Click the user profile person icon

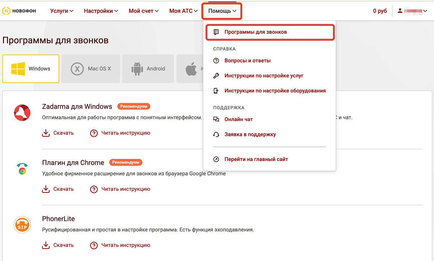point(400,11)
